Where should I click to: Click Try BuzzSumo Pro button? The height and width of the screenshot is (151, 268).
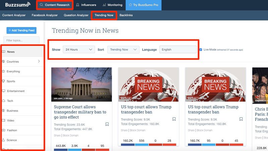point(144,5)
